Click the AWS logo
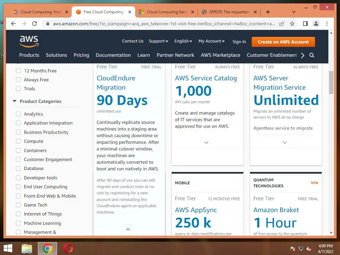The image size is (340, 255). 29,41
